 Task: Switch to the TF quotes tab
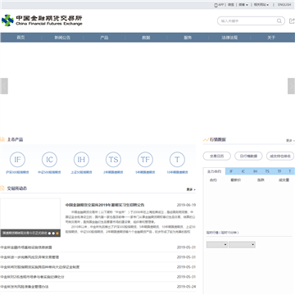click(279, 171)
